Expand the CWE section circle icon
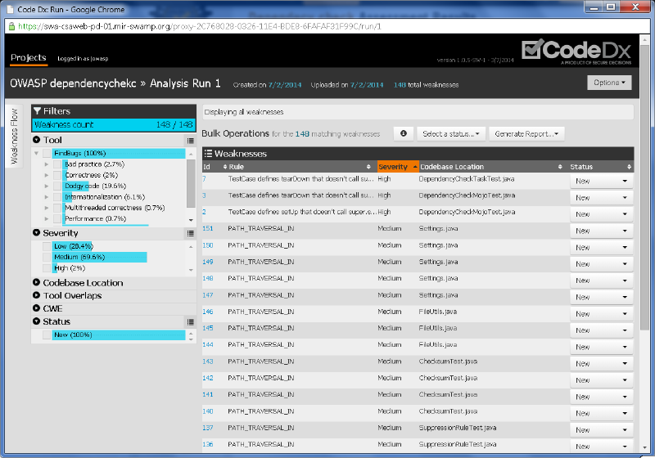Screen dimensions: 655x458 coord(37,308)
